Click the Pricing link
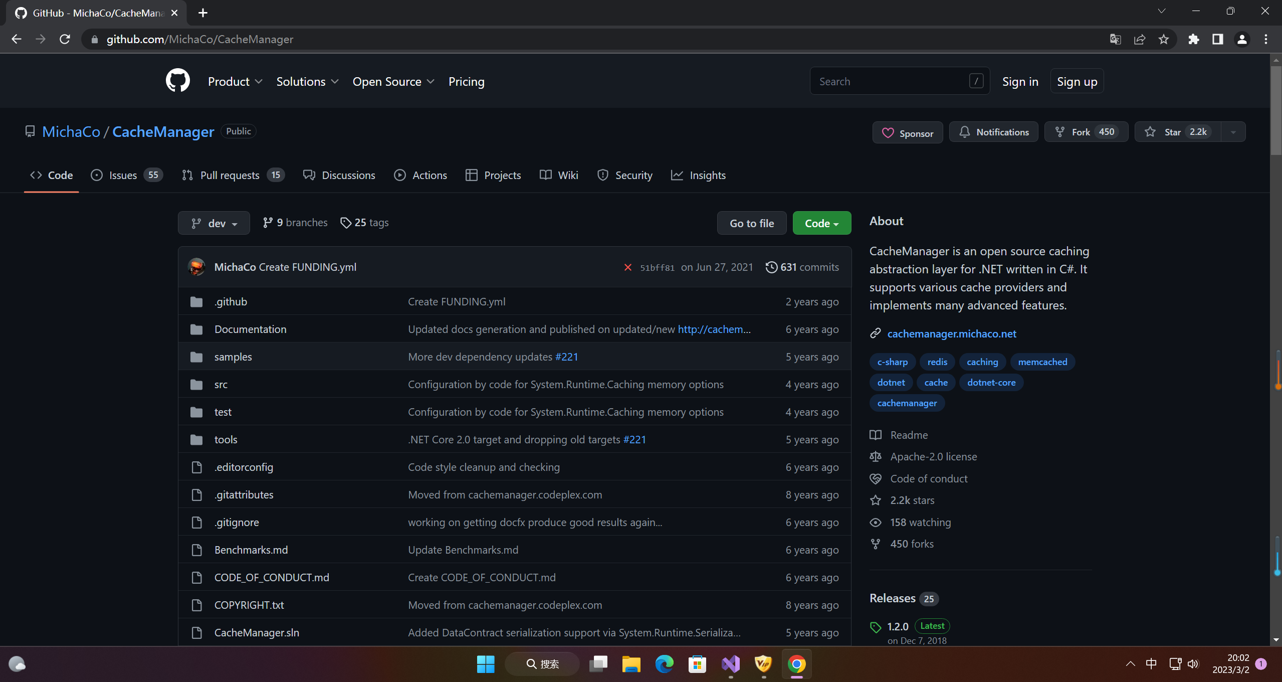Screen dimensions: 1282x682 coord(466,81)
